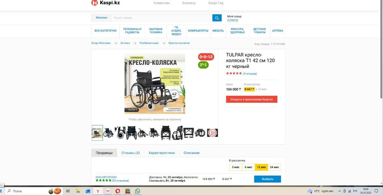Screen dimensions: 383x195
Task: Show hidden system tray icons chevron
Action: [339, 191]
